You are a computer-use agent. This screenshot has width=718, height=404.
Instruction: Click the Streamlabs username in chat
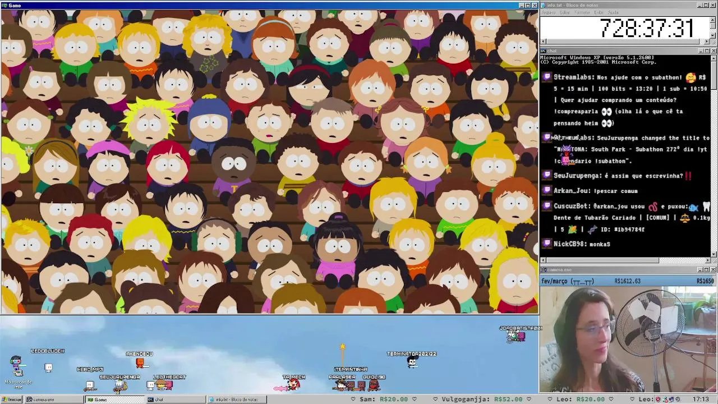click(574, 77)
